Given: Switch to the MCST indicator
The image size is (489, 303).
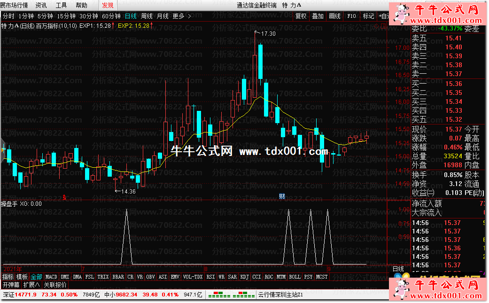Looking at the screenshot, I should click(322, 277).
